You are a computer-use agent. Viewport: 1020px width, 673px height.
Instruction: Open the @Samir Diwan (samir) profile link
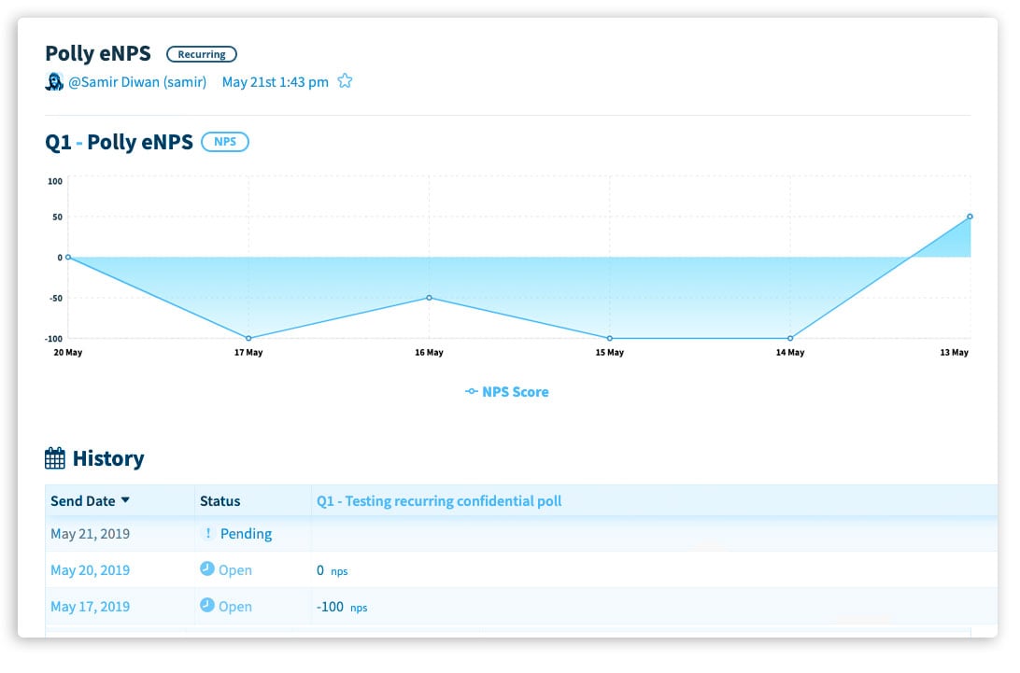tap(137, 82)
